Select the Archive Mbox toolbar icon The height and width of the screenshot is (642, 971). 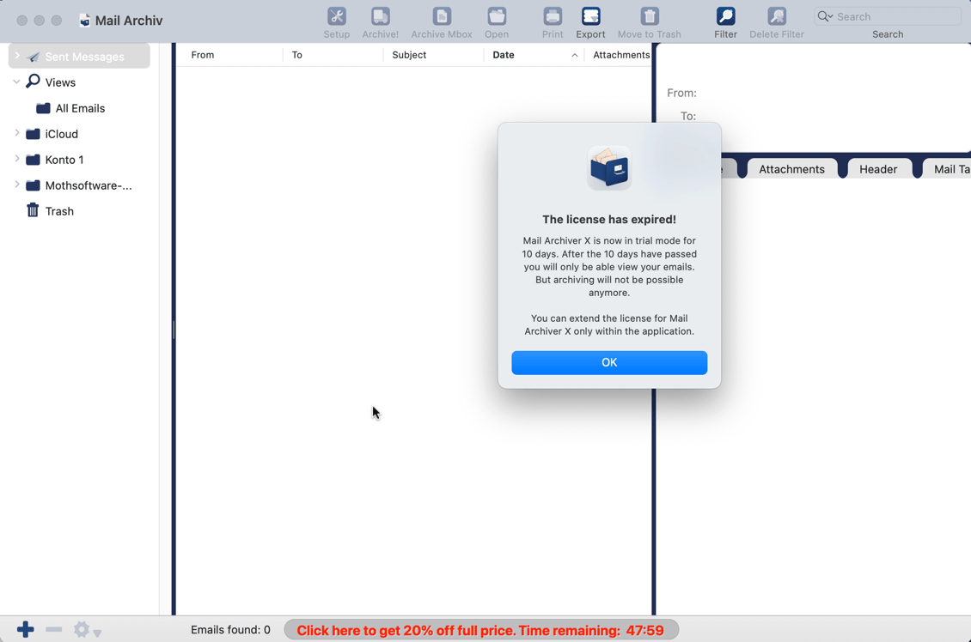point(441,23)
